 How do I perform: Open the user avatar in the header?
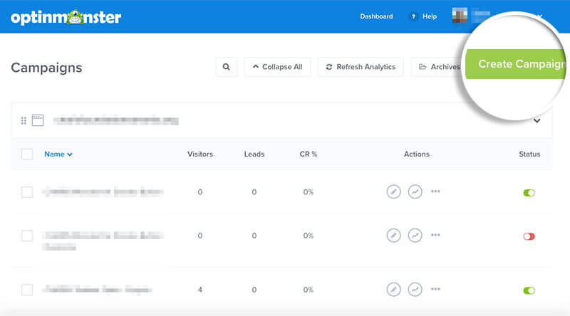coord(460,16)
